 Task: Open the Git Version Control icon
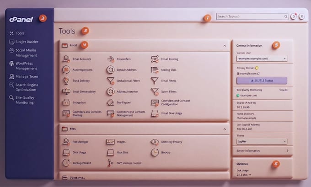point(110,163)
